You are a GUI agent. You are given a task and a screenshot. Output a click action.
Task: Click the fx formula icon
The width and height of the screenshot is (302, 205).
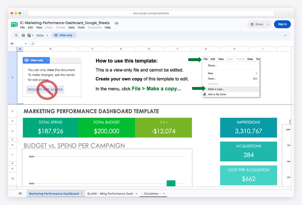click(x=33, y=44)
